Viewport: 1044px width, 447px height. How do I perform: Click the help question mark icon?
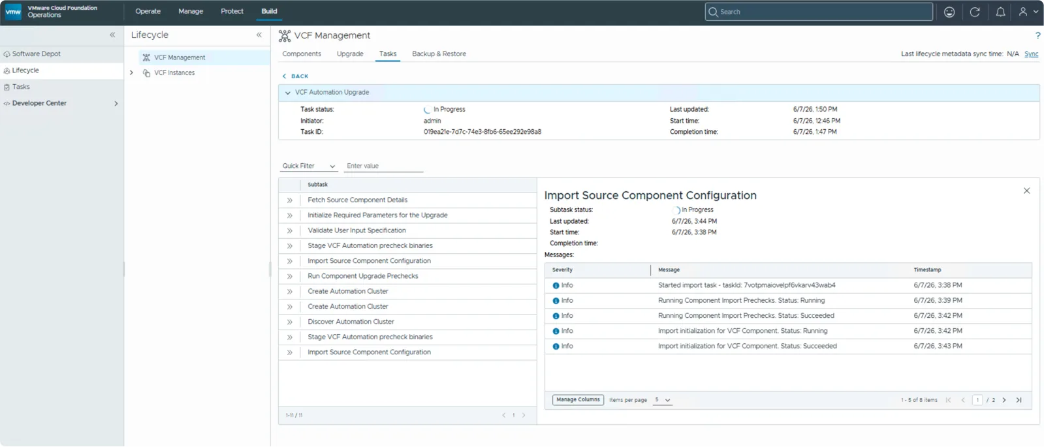(1037, 36)
